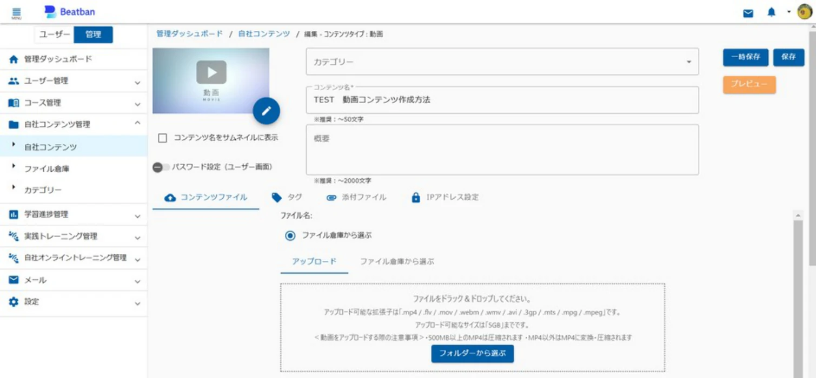Click the 保存 button
This screenshot has height=378, width=816.
point(788,57)
